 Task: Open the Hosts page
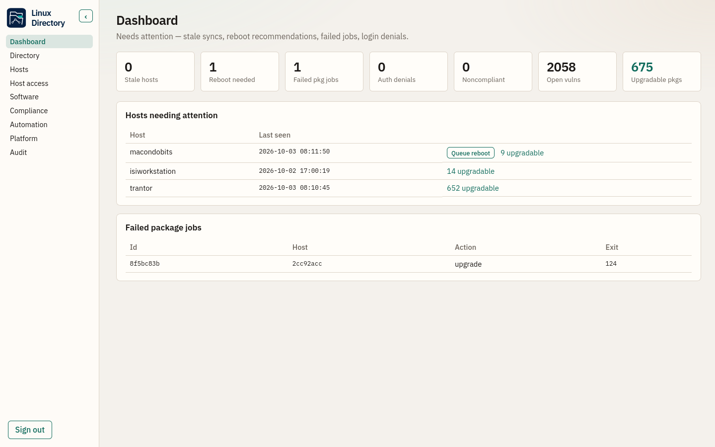pos(49,70)
